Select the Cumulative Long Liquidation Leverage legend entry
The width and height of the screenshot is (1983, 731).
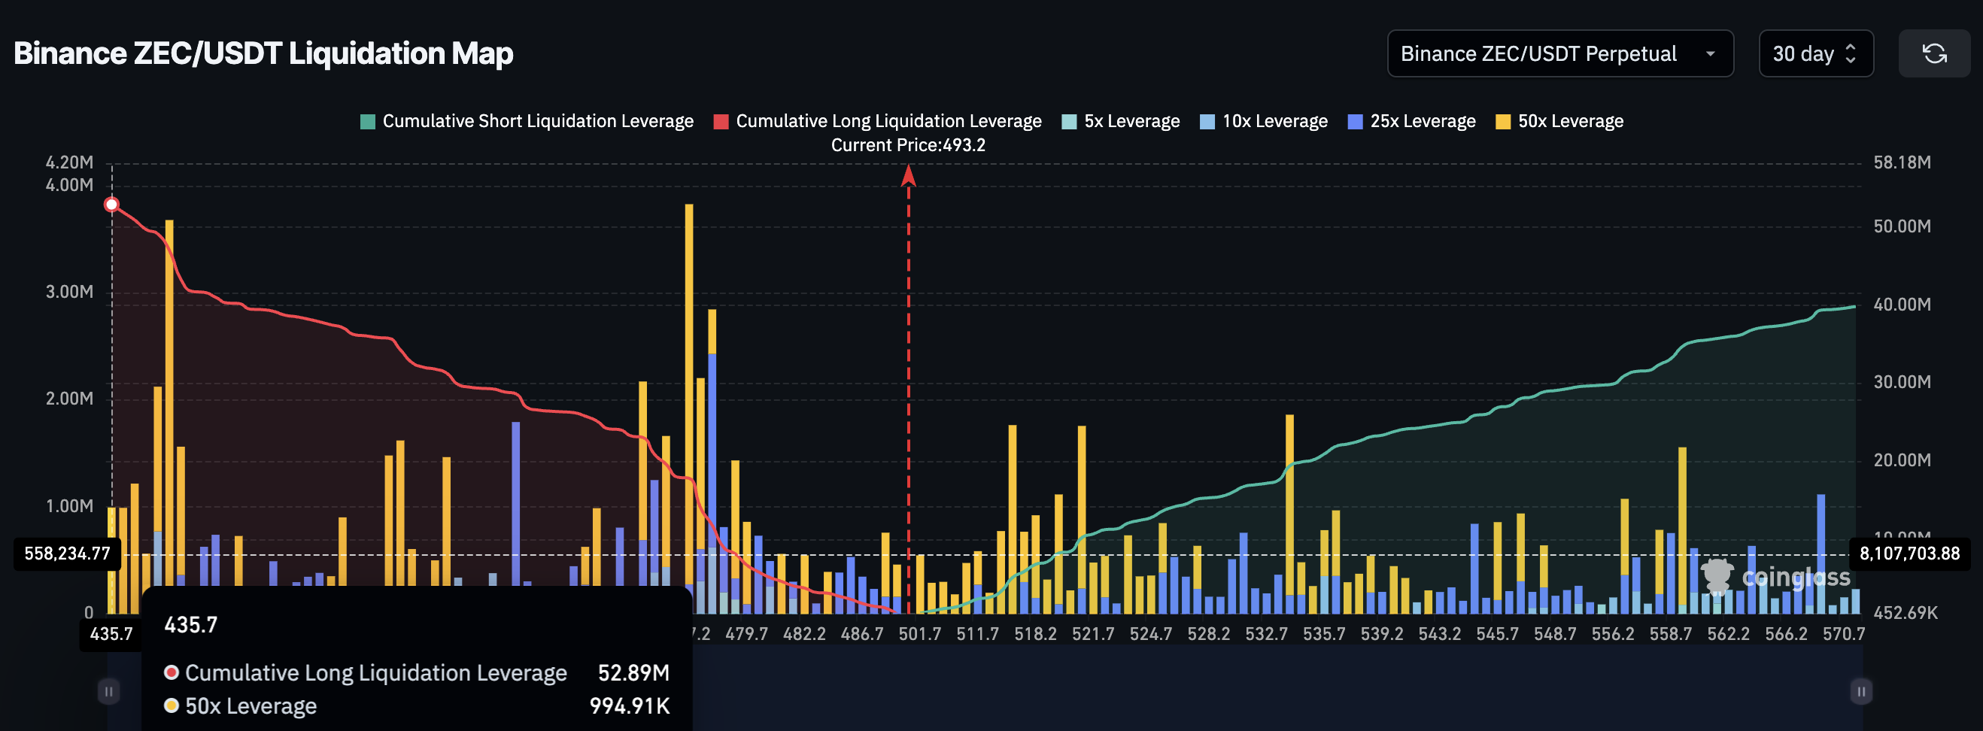tap(888, 121)
